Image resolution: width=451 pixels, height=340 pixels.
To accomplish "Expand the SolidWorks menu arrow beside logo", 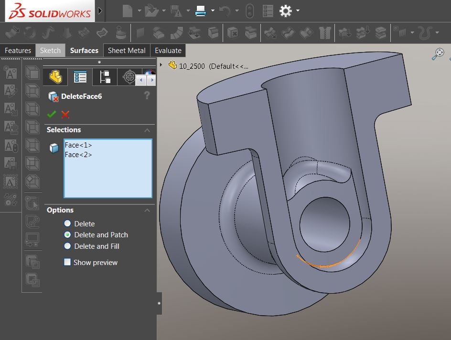I will 100,11.
